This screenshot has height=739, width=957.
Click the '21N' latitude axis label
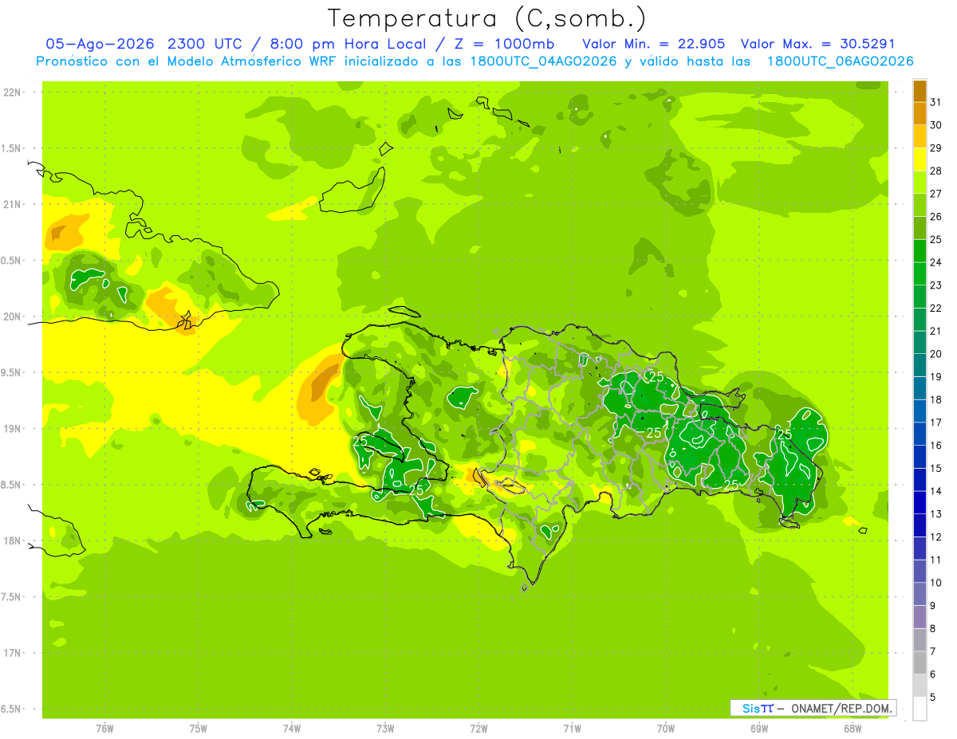[x=14, y=204]
